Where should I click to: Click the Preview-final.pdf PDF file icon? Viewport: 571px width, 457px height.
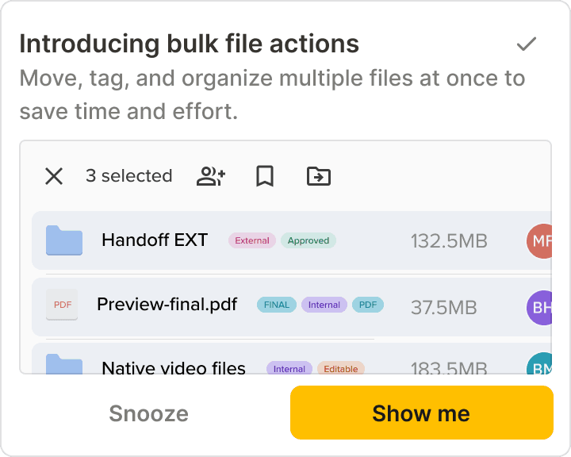(63, 305)
